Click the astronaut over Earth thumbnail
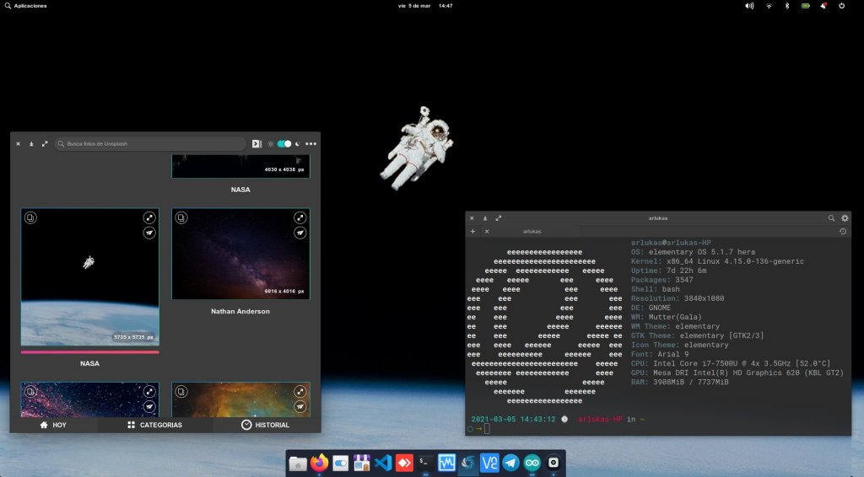This screenshot has height=477, width=864. tap(89, 278)
